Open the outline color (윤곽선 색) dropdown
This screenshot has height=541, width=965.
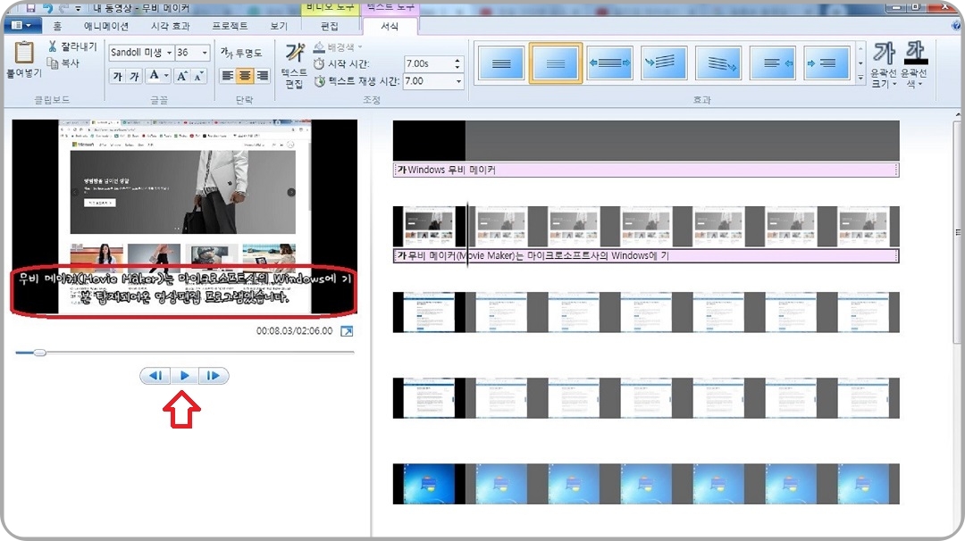point(914,65)
